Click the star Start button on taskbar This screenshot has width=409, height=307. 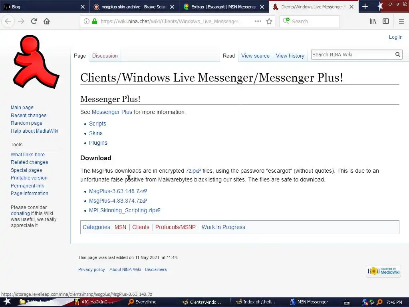tap(7, 302)
